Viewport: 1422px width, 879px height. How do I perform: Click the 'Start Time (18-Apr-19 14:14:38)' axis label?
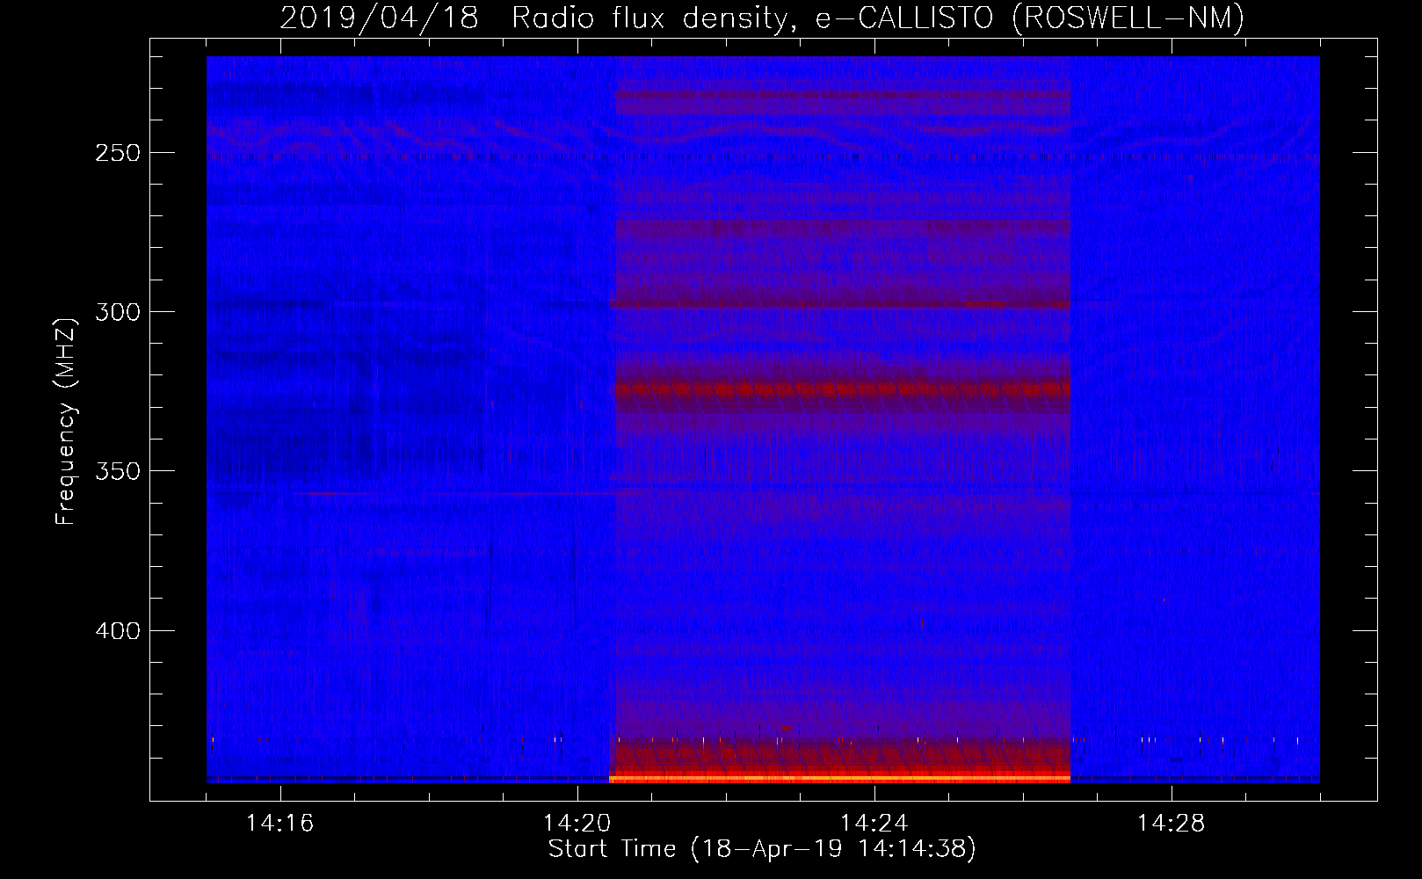pyautogui.click(x=762, y=849)
